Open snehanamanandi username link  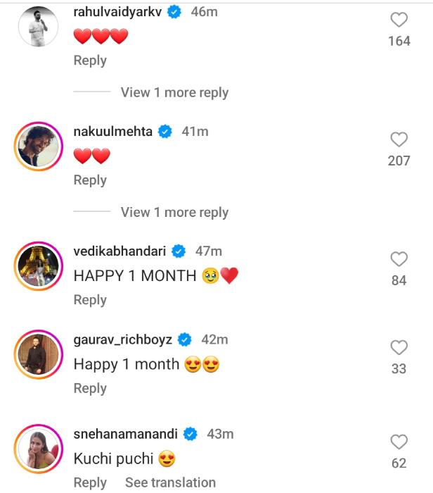point(126,434)
